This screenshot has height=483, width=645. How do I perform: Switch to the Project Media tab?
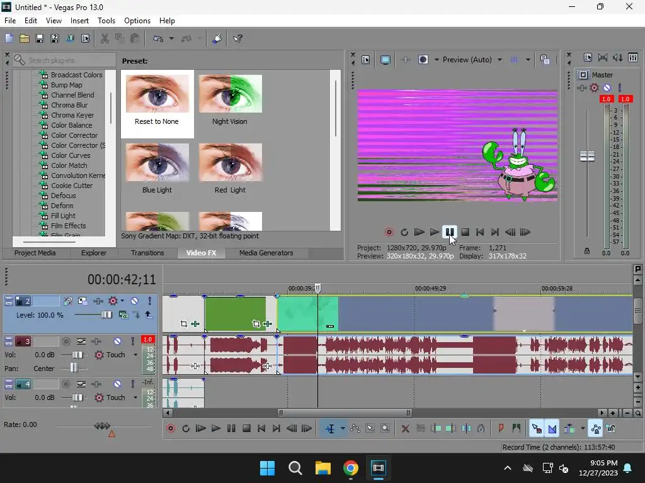click(35, 253)
